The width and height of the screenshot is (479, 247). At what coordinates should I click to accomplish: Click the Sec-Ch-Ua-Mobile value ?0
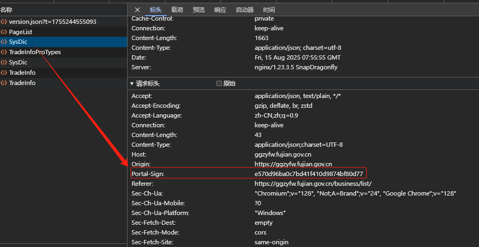point(258,203)
